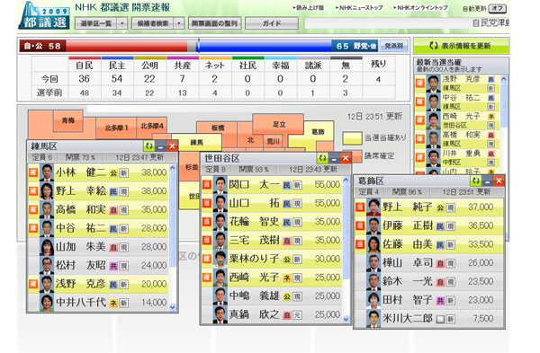Refresh the 練馬区 panel with its green icon
540x353 pixels.
(x=149, y=146)
